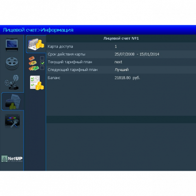Image resolution: width=196 pixels, height=196 pixels.
Task: Click the 'Лицевой счет>Информация' breadcrumb title
Action: tap(38, 30)
